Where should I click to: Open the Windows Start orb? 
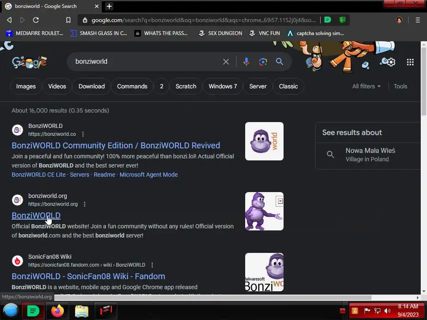(10, 311)
